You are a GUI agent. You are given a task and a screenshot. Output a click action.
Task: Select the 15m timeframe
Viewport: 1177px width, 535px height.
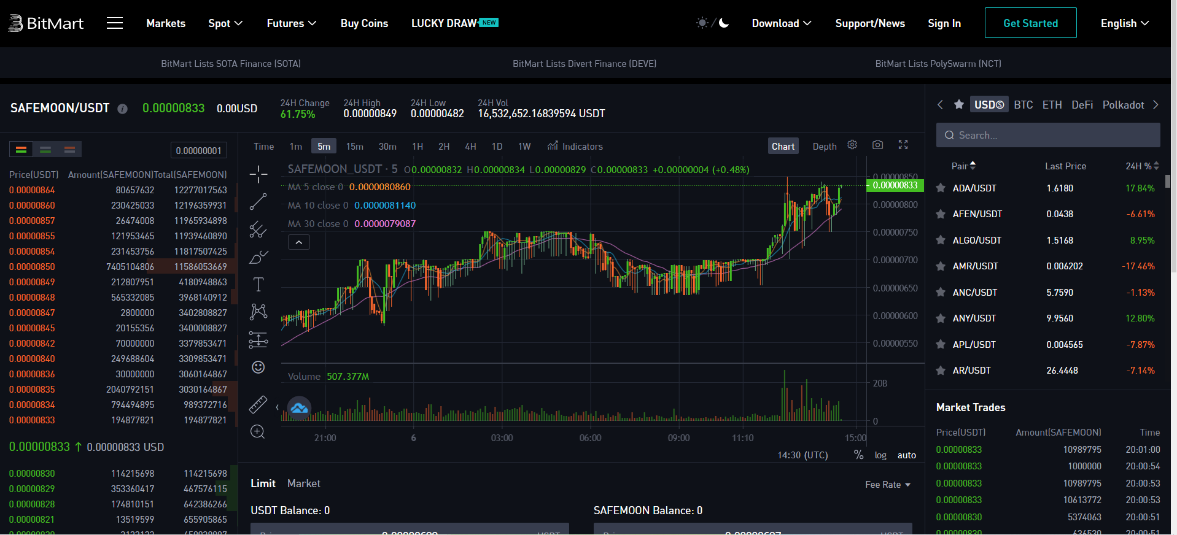354,146
